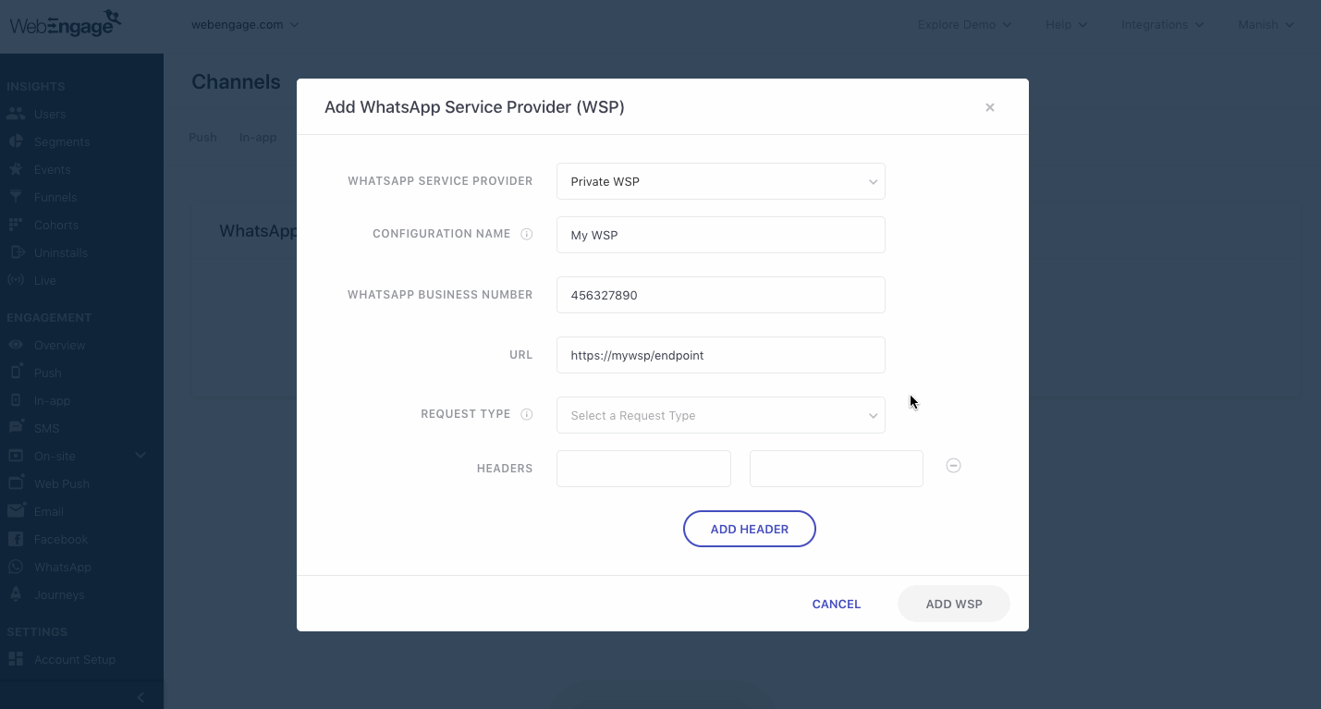Open the Request Type dropdown

pos(721,415)
